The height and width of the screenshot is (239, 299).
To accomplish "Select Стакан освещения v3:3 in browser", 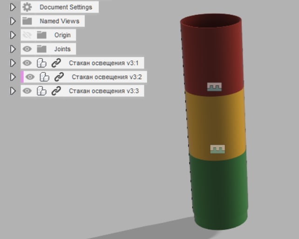I will tap(104, 91).
